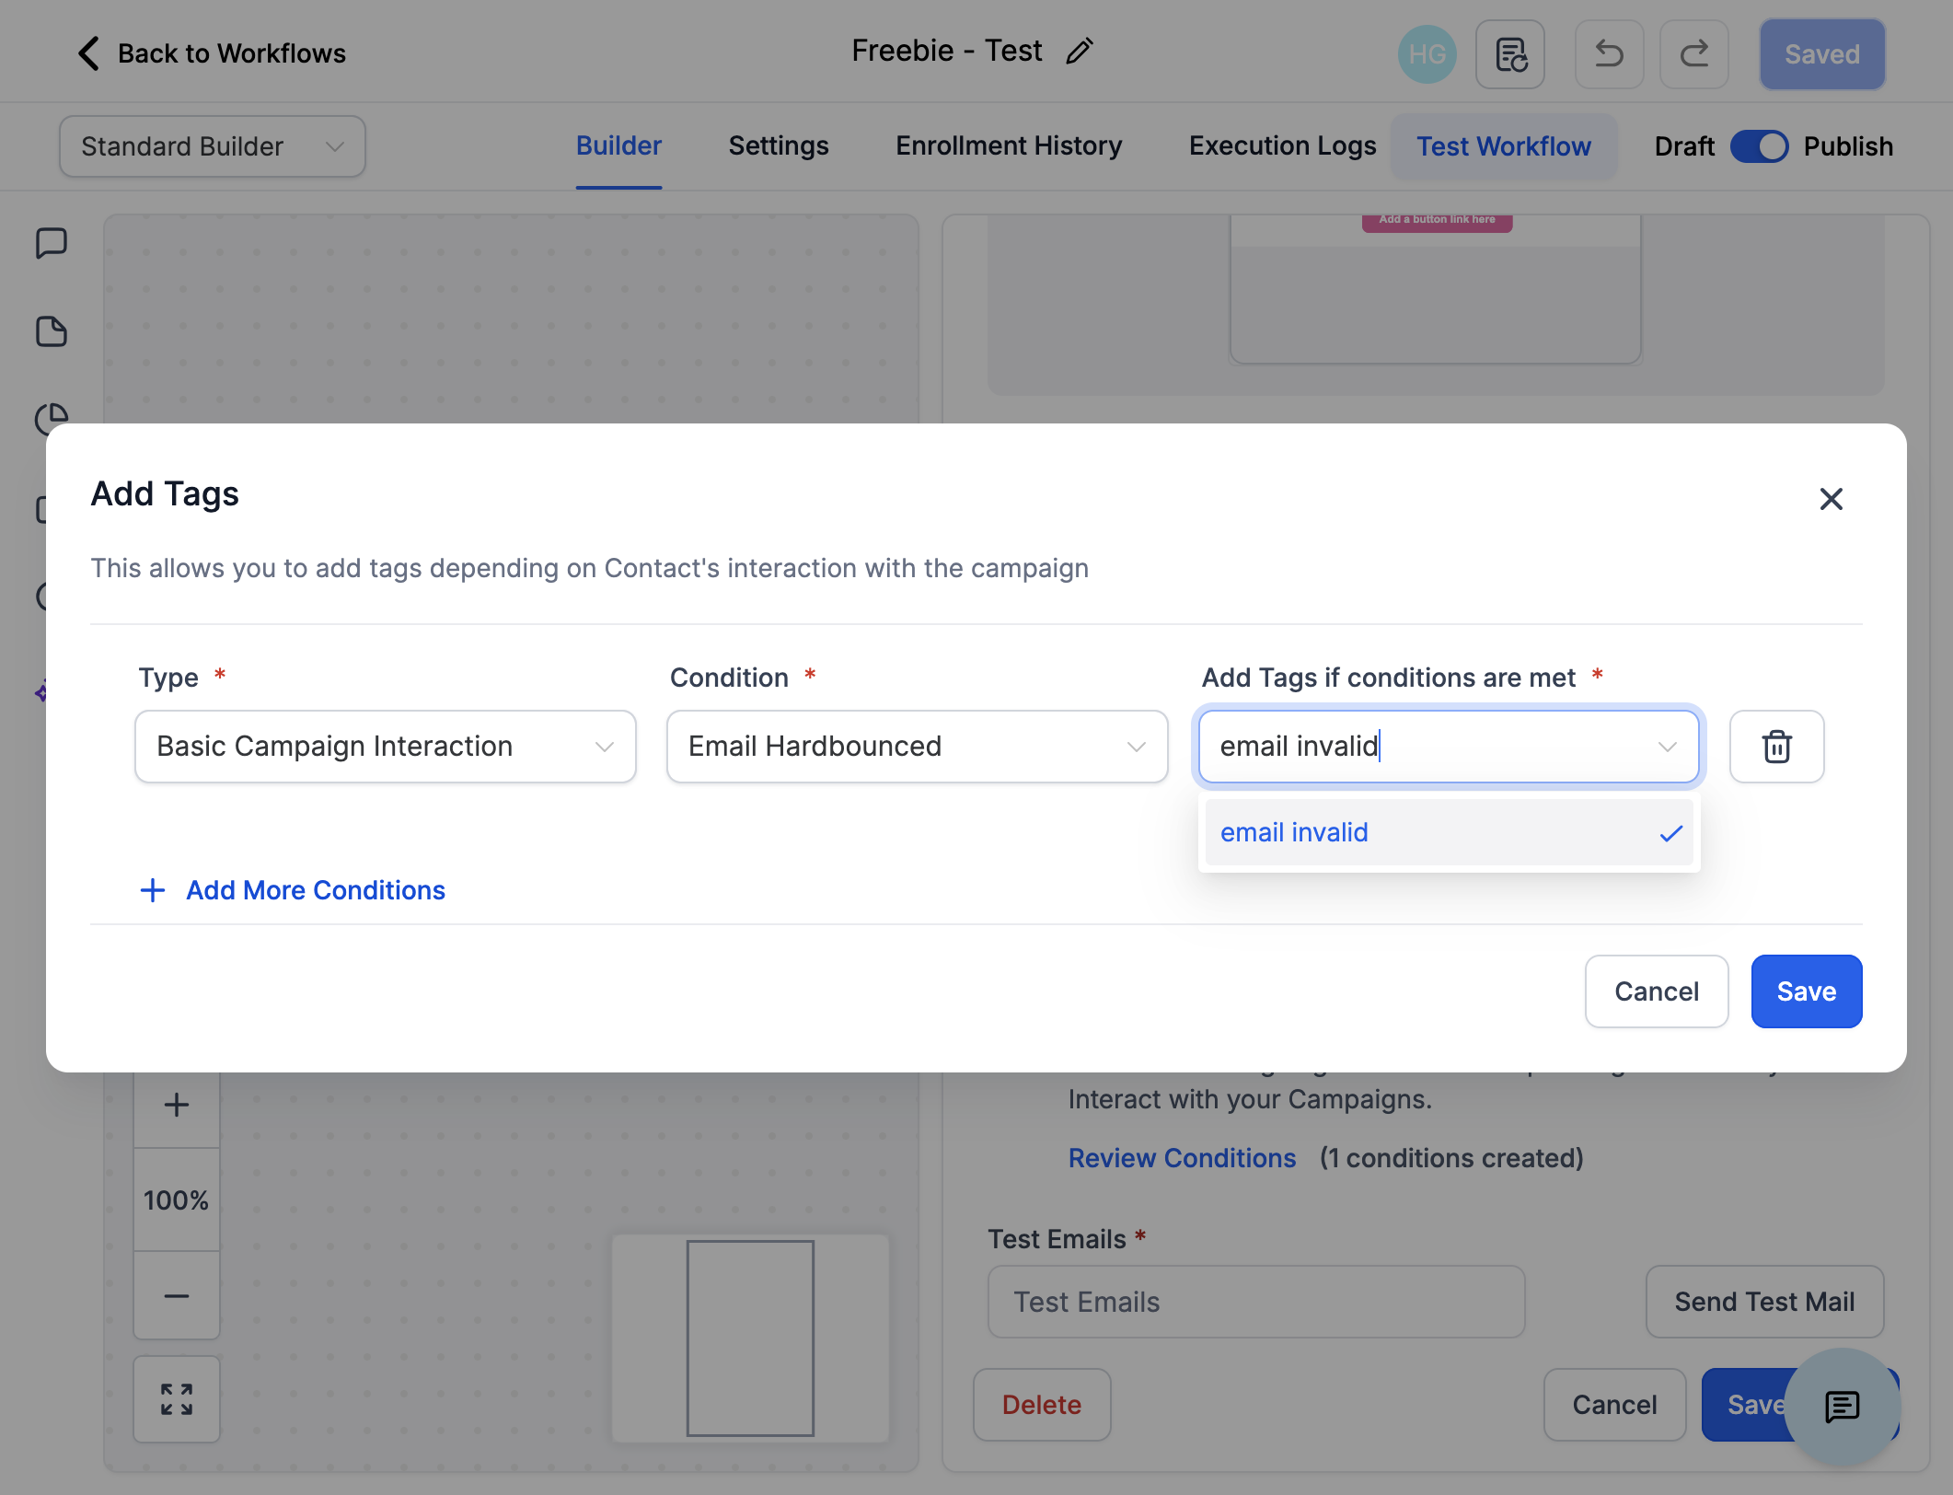Click the Send Test Mail button

click(1764, 1302)
